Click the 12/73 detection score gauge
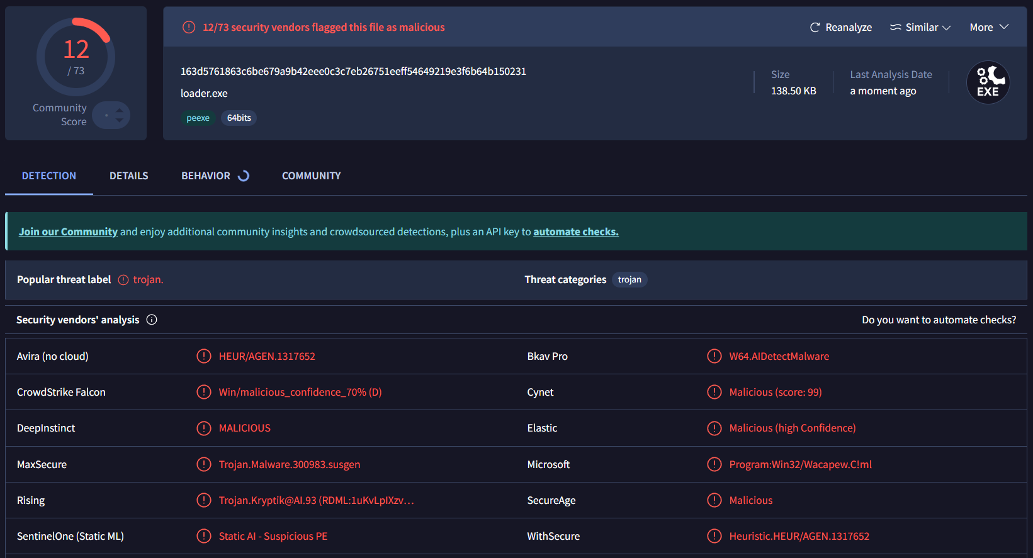The height and width of the screenshot is (558, 1033). pos(76,57)
